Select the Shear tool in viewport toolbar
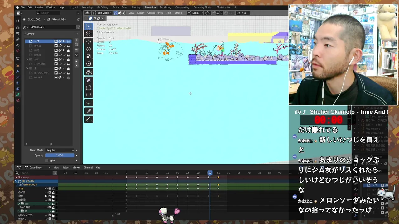The height and width of the screenshot is (224, 399). point(89,95)
